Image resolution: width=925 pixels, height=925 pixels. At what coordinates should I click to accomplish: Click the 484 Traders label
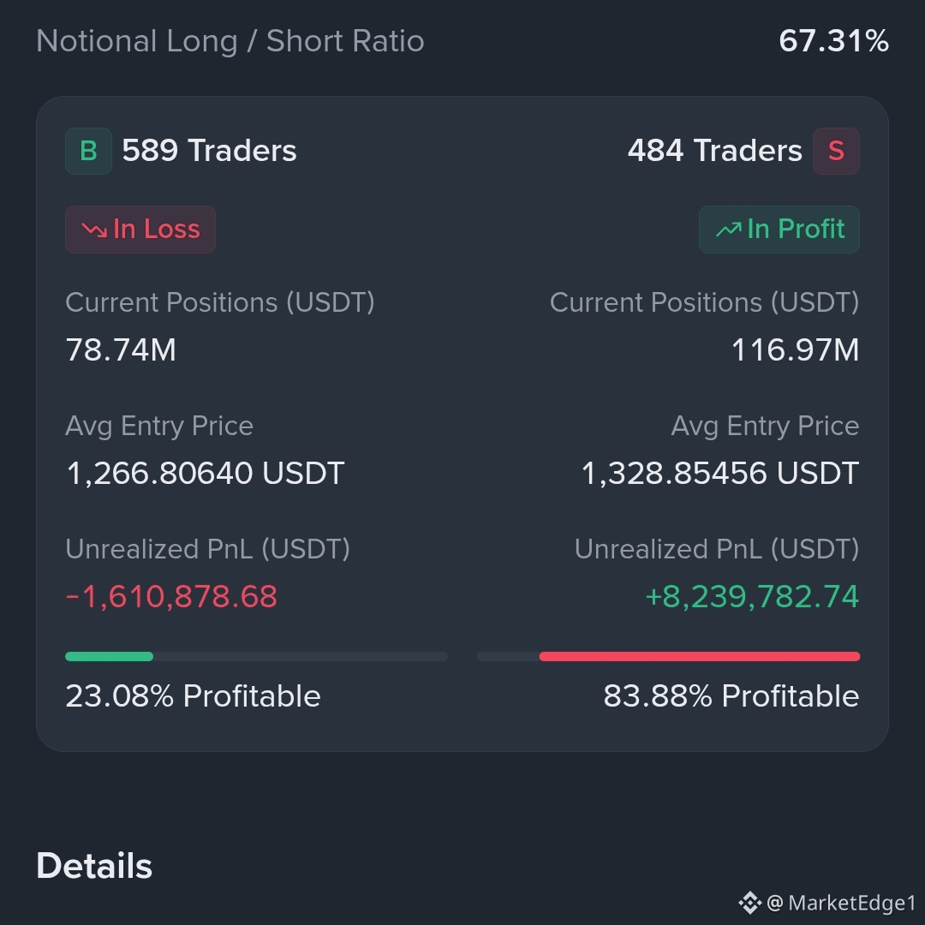(x=715, y=151)
